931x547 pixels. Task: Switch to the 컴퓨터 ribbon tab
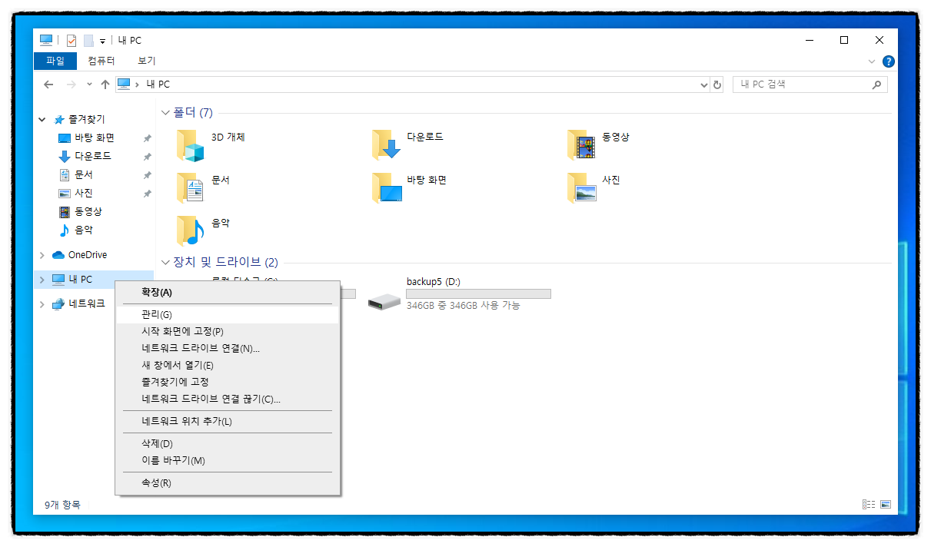tap(101, 61)
